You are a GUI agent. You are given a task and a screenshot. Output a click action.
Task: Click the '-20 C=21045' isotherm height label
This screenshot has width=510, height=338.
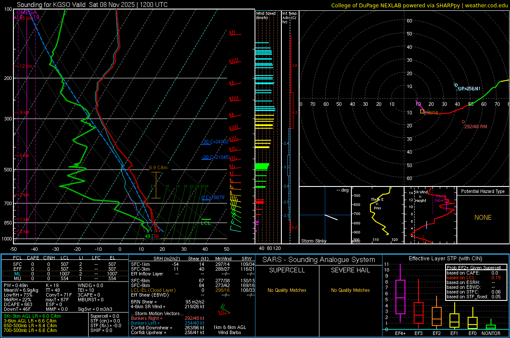pyautogui.click(x=215, y=157)
